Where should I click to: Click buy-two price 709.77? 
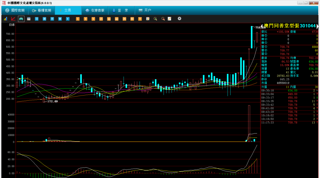[284, 50]
